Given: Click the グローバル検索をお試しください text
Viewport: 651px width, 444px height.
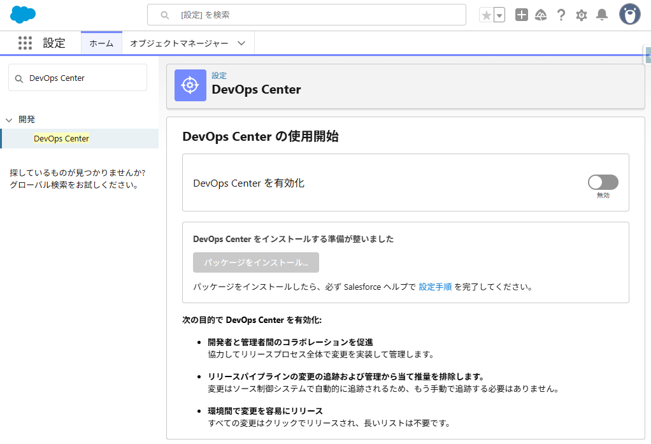Looking at the screenshot, I should [74, 185].
